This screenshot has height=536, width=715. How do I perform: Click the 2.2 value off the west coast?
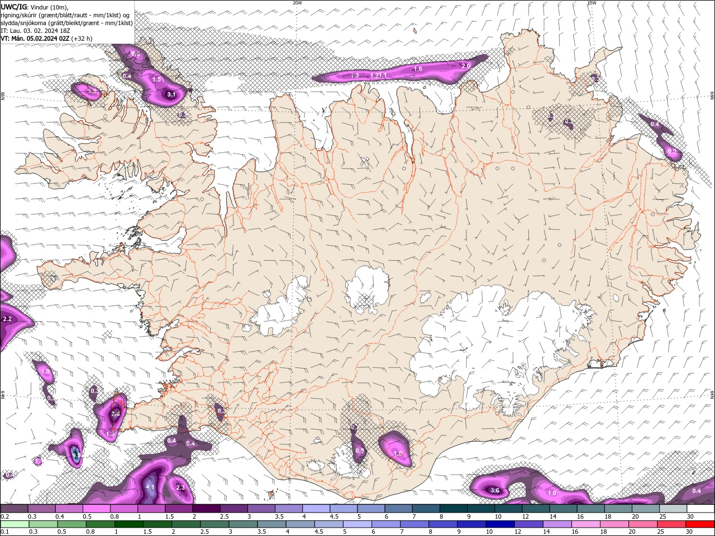7,319
